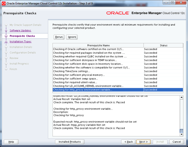The height and width of the screenshot is (147, 188).
Task: Click the details pane scroll down arrow
Action: coord(181,134)
